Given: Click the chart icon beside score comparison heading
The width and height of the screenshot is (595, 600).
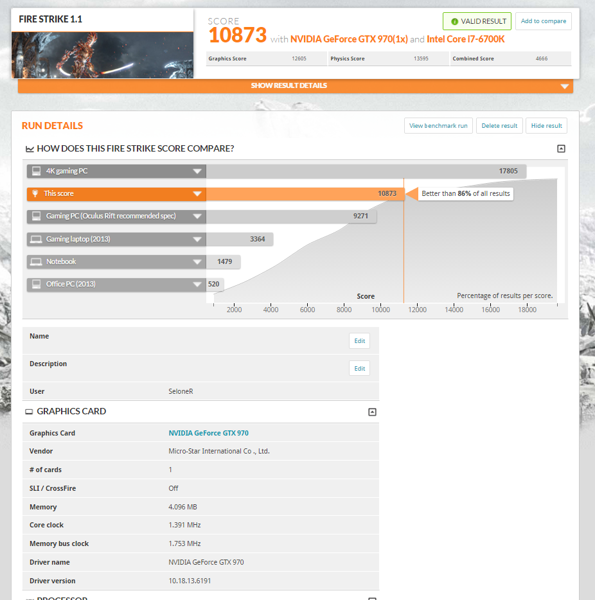Looking at the screenshot, I should [30, 149].
